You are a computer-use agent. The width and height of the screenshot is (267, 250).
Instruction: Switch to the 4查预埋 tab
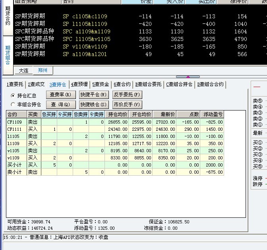[79, 84]
